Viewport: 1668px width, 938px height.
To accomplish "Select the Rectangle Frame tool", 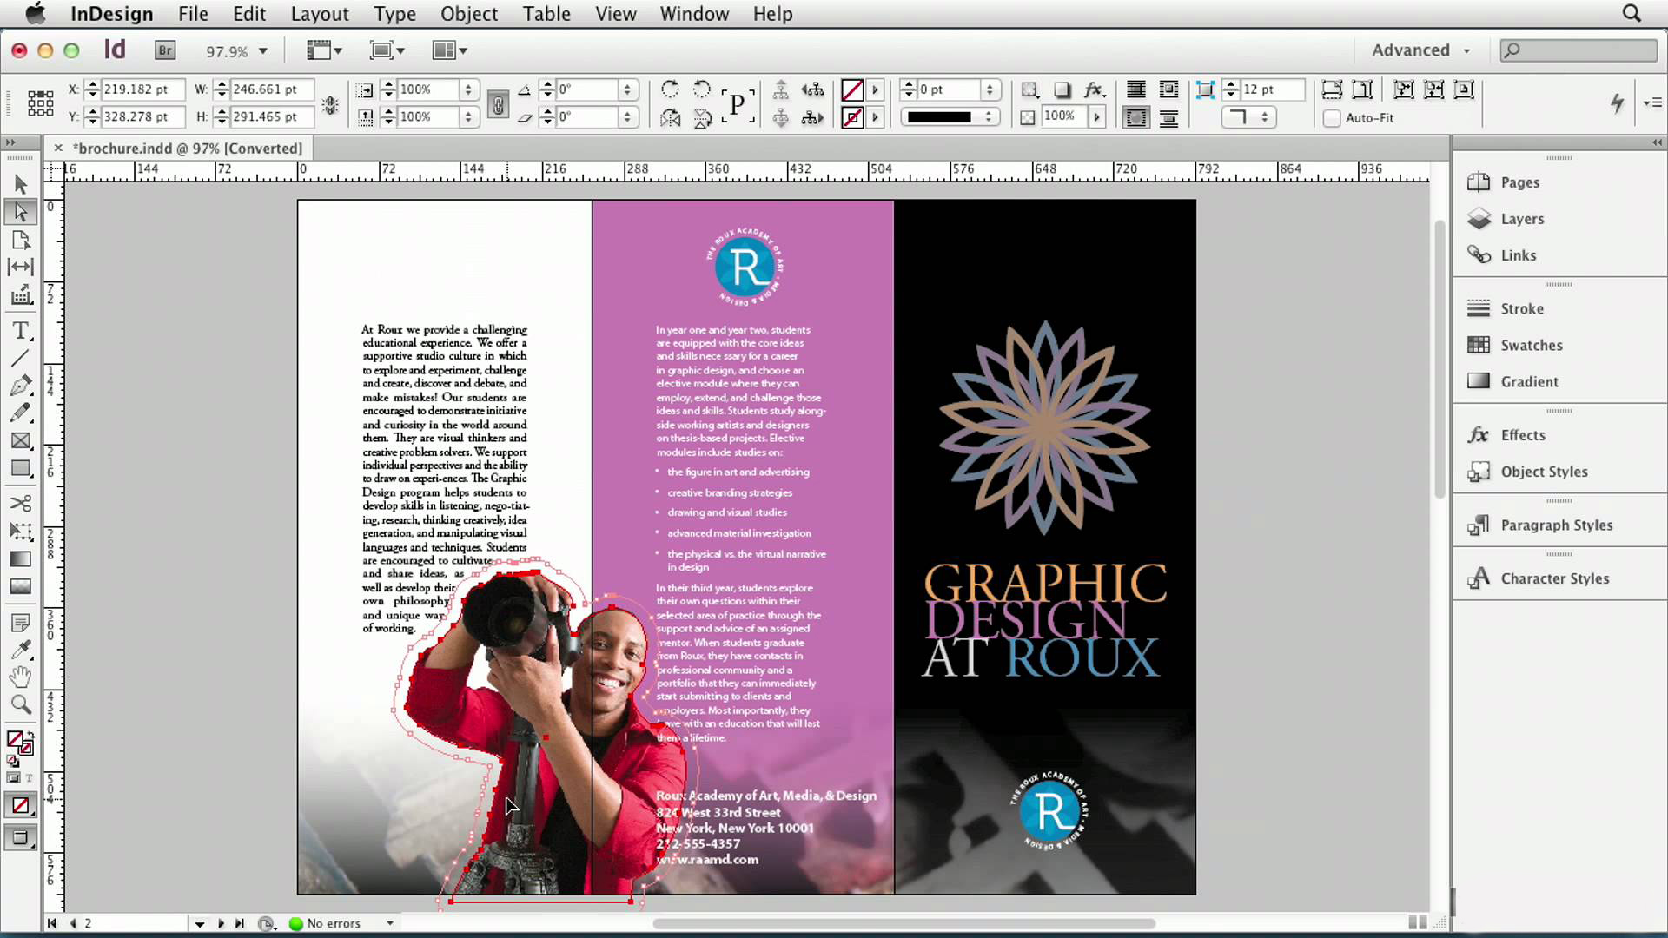I will tap(20, 441).
